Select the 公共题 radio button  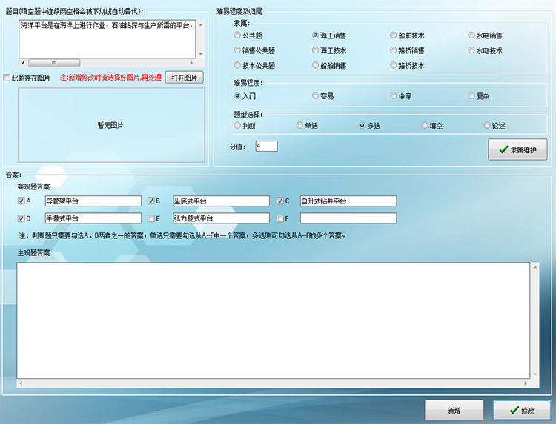point(237,35)
